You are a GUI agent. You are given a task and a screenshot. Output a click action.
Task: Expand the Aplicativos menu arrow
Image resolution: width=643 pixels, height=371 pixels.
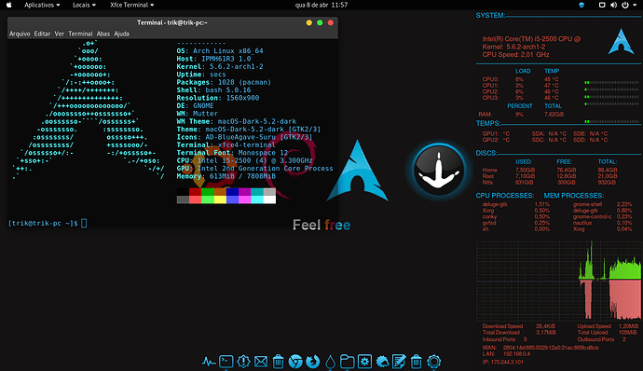click(58, 6)
